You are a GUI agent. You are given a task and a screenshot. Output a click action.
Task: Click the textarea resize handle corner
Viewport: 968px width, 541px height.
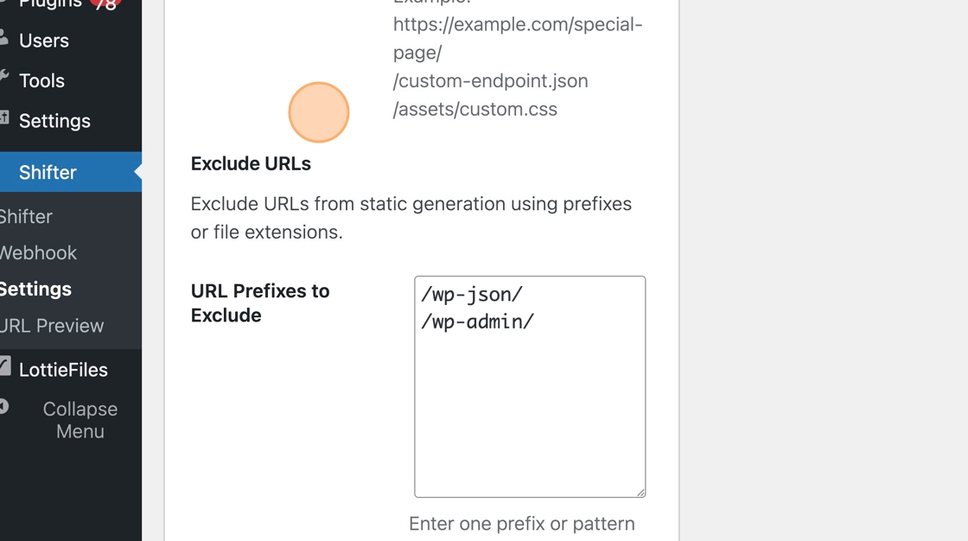(640, 493)
